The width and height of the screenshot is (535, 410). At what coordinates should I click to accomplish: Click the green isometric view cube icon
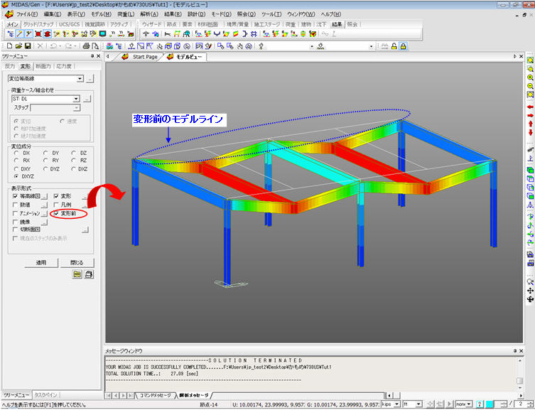[530, 170]
